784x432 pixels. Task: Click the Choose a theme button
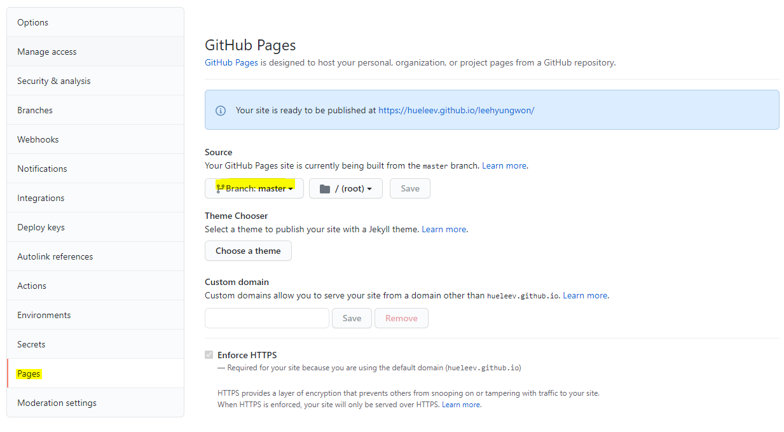pyautogui.click(x=248, y=251)
